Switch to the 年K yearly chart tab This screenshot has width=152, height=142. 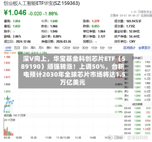[57, 48]
